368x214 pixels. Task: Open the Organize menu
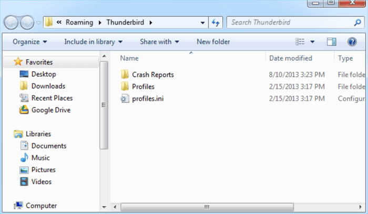click(29, 41)
